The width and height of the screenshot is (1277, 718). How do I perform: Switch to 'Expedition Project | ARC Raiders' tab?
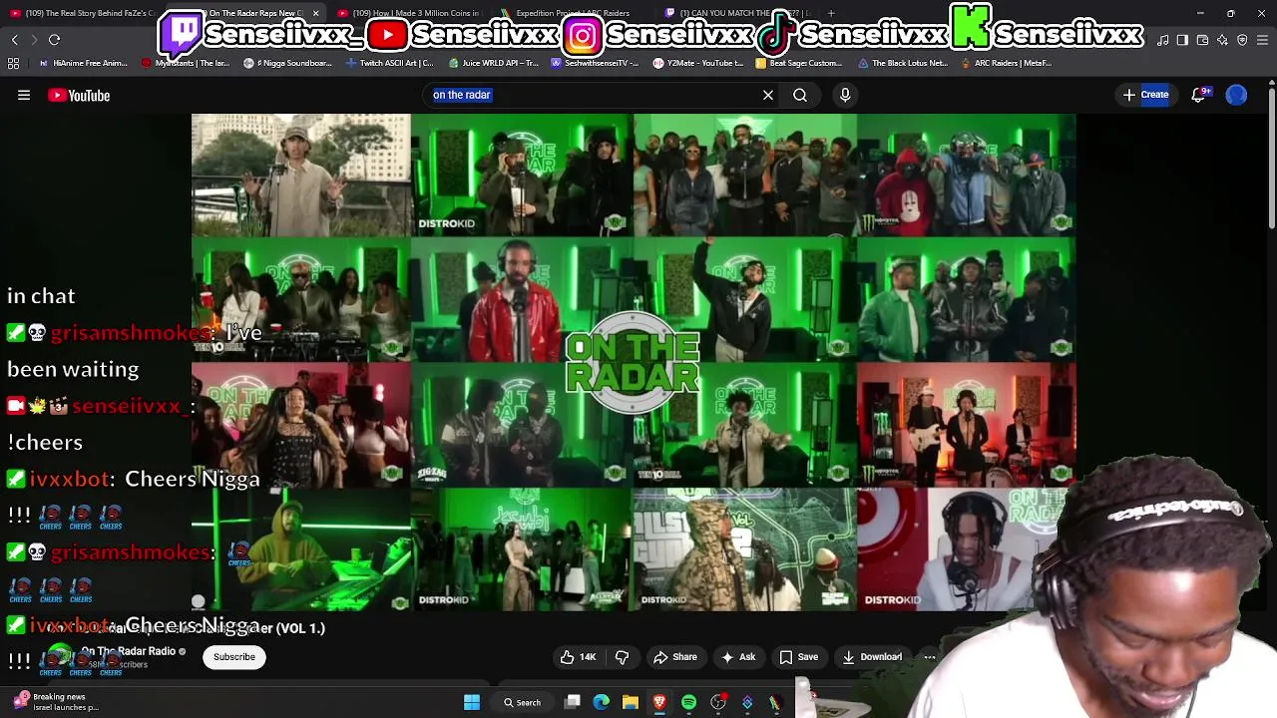(572, 13)
